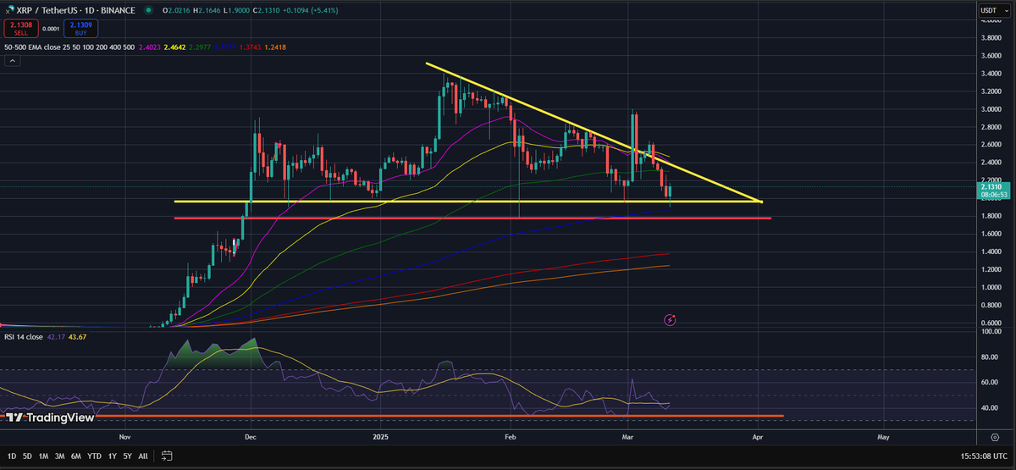Viewport: 1016px width, 470px height.
Task: Select the red horizontal support line
Action: (472, 218)
